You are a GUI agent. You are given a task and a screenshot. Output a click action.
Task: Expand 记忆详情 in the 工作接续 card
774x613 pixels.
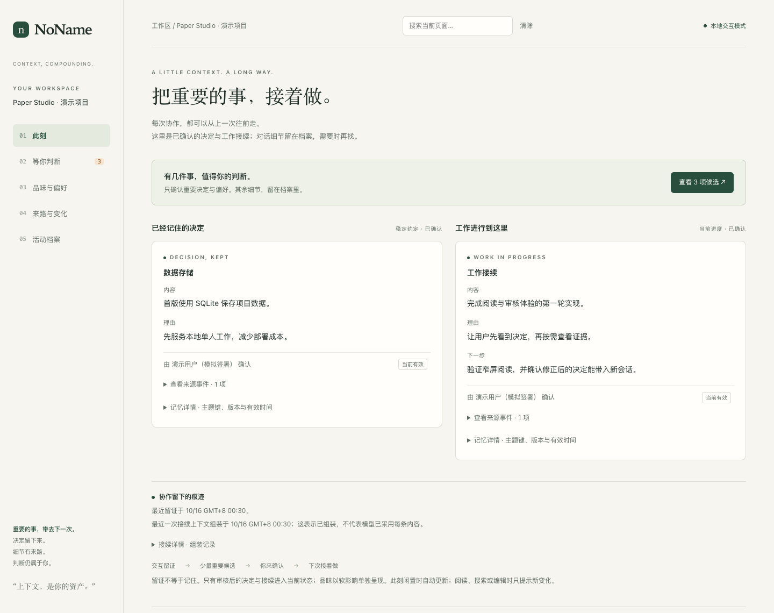coord(521,440)
